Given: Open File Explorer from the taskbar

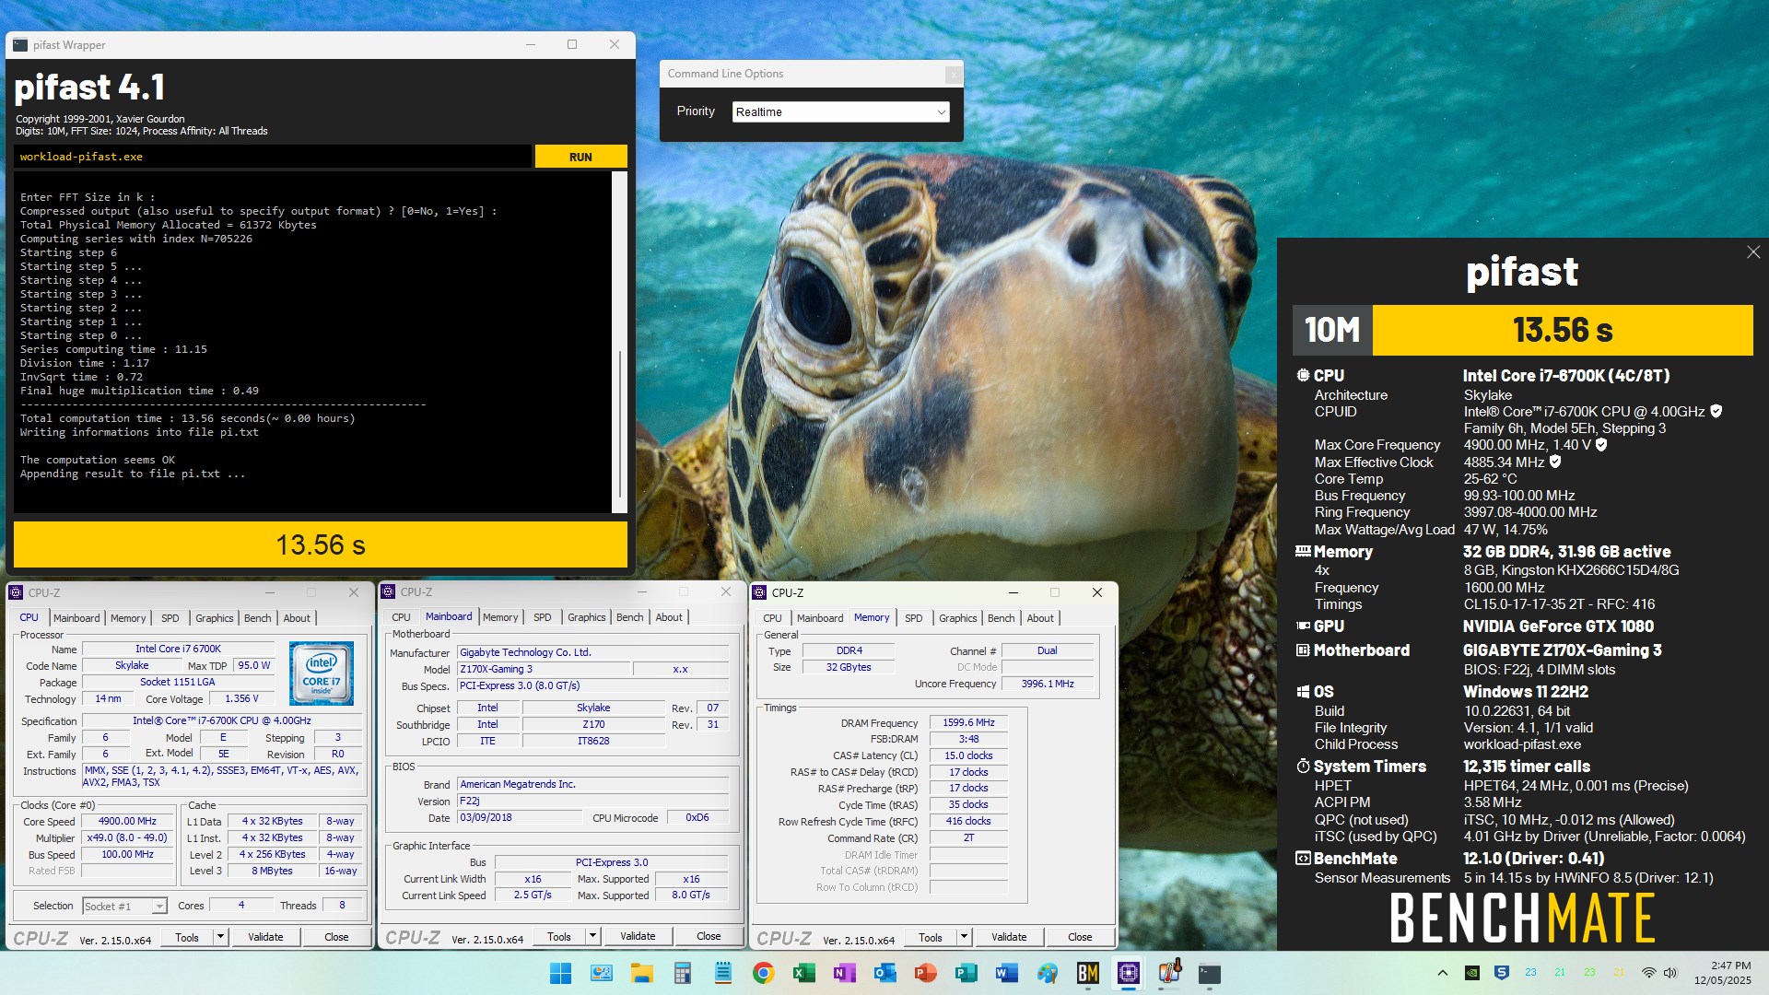Looking at the screenshot, I should tap(641, 973).
